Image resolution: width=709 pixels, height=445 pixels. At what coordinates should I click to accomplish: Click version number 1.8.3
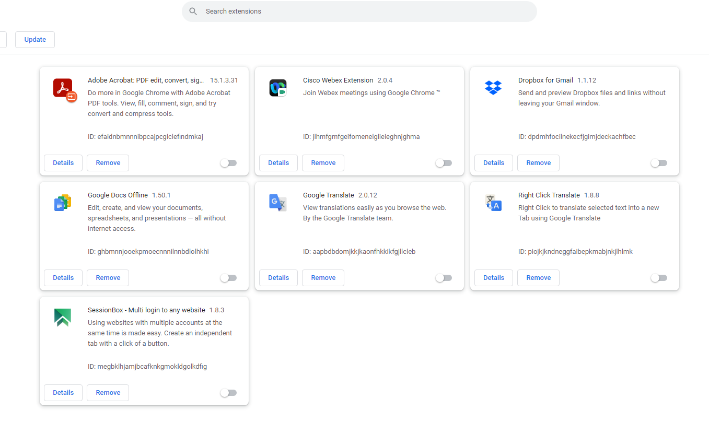click(217, 310)
